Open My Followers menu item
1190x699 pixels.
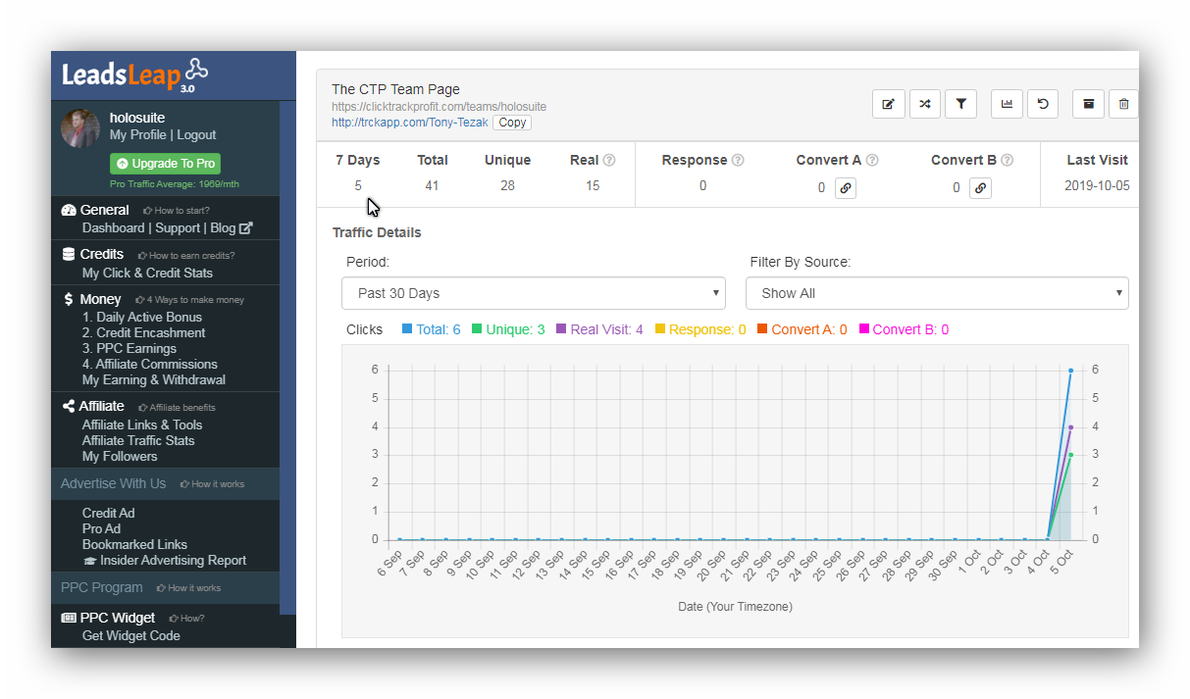coord(120,456)
